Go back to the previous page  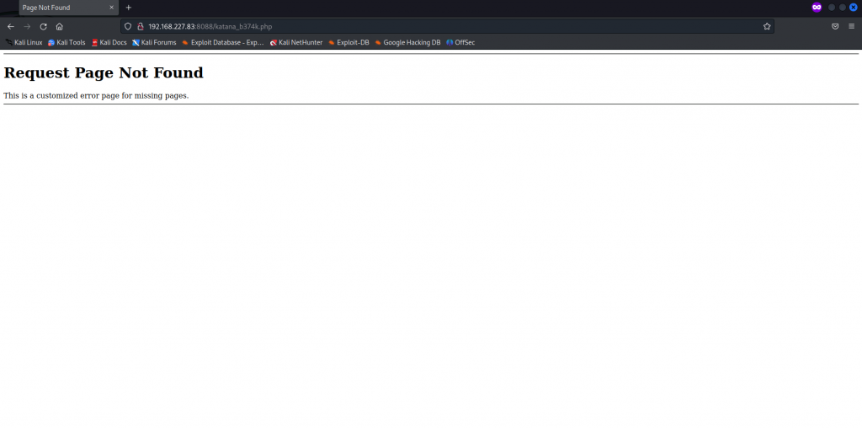point(10,26)
